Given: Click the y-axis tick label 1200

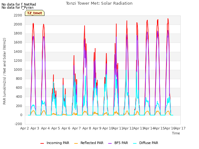Looking at the screenshot, I should (18, 61).
